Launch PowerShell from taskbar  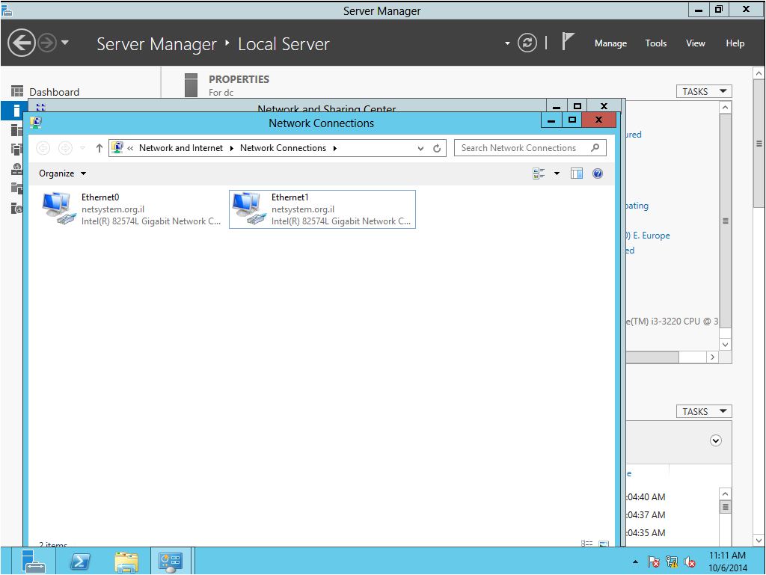tap(80, 562)
